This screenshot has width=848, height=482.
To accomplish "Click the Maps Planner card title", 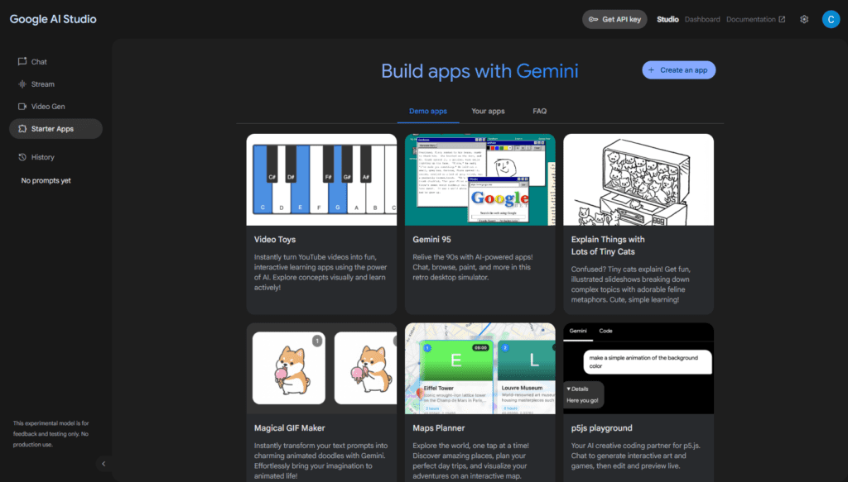I will tap(439, 428).
